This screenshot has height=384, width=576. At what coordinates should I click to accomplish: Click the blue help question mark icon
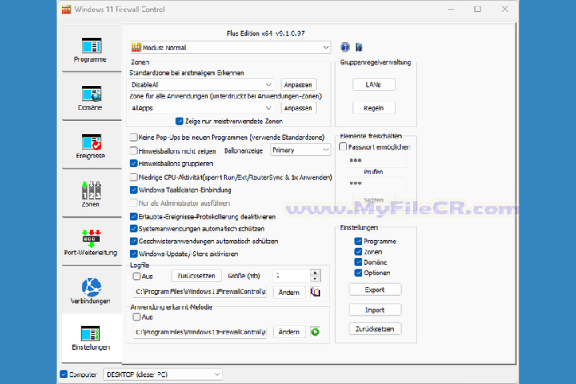(345, 47)
